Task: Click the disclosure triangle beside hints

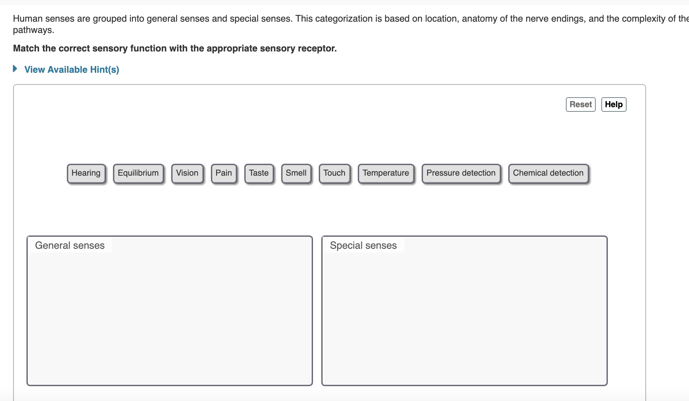Action: [x=15, y=69]
